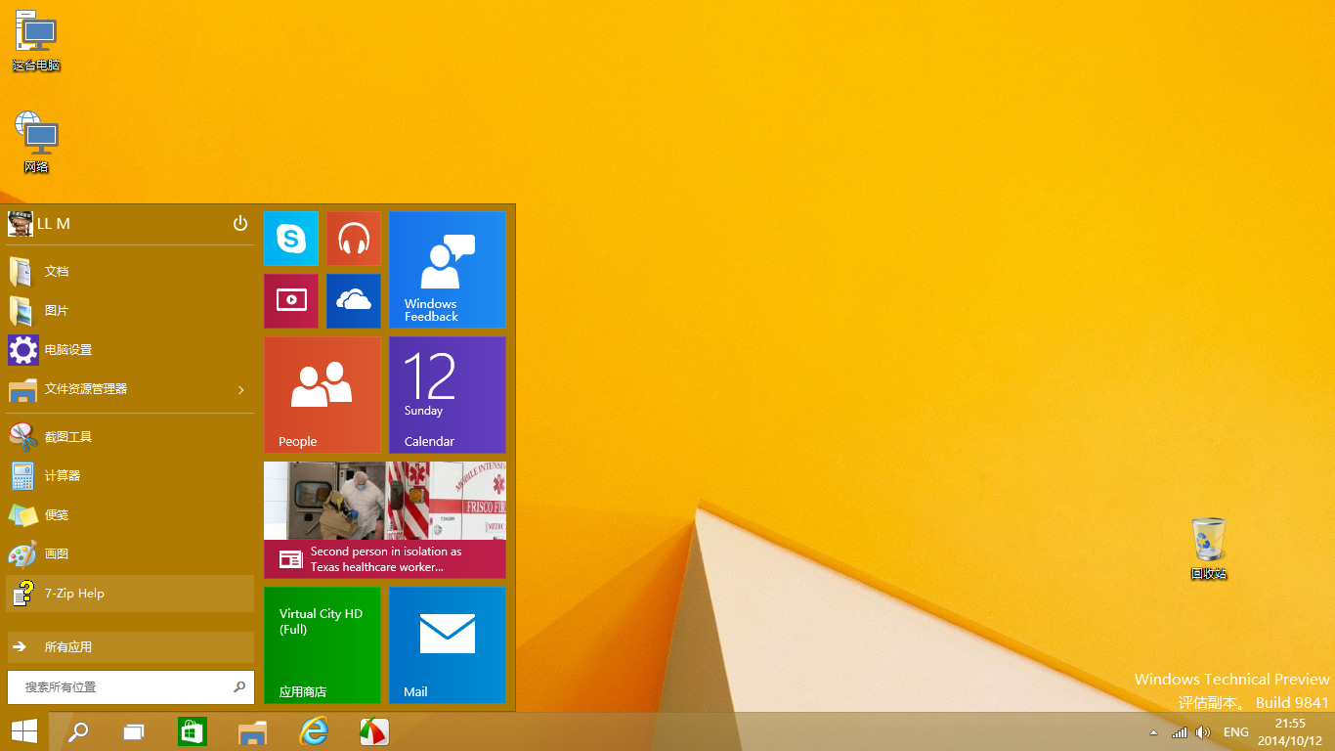Open 图片 (Pictures) from Start menu
Viewport: 1335px width, 751px height.
pos(131,310)
